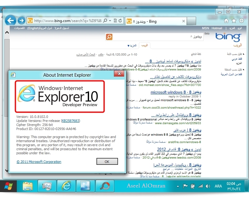Screen dimensions: 249x198
Task: Show hidden tray icons arrow
Action: click(178, 186)
